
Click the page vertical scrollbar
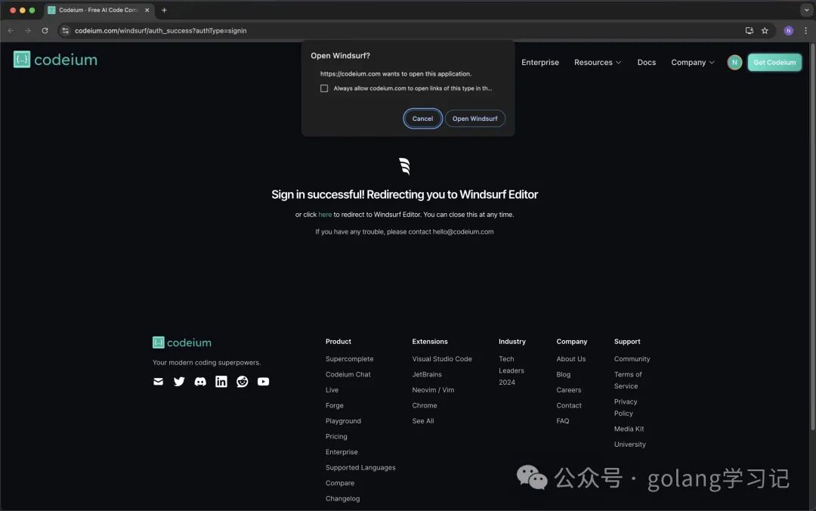[812, 237]
